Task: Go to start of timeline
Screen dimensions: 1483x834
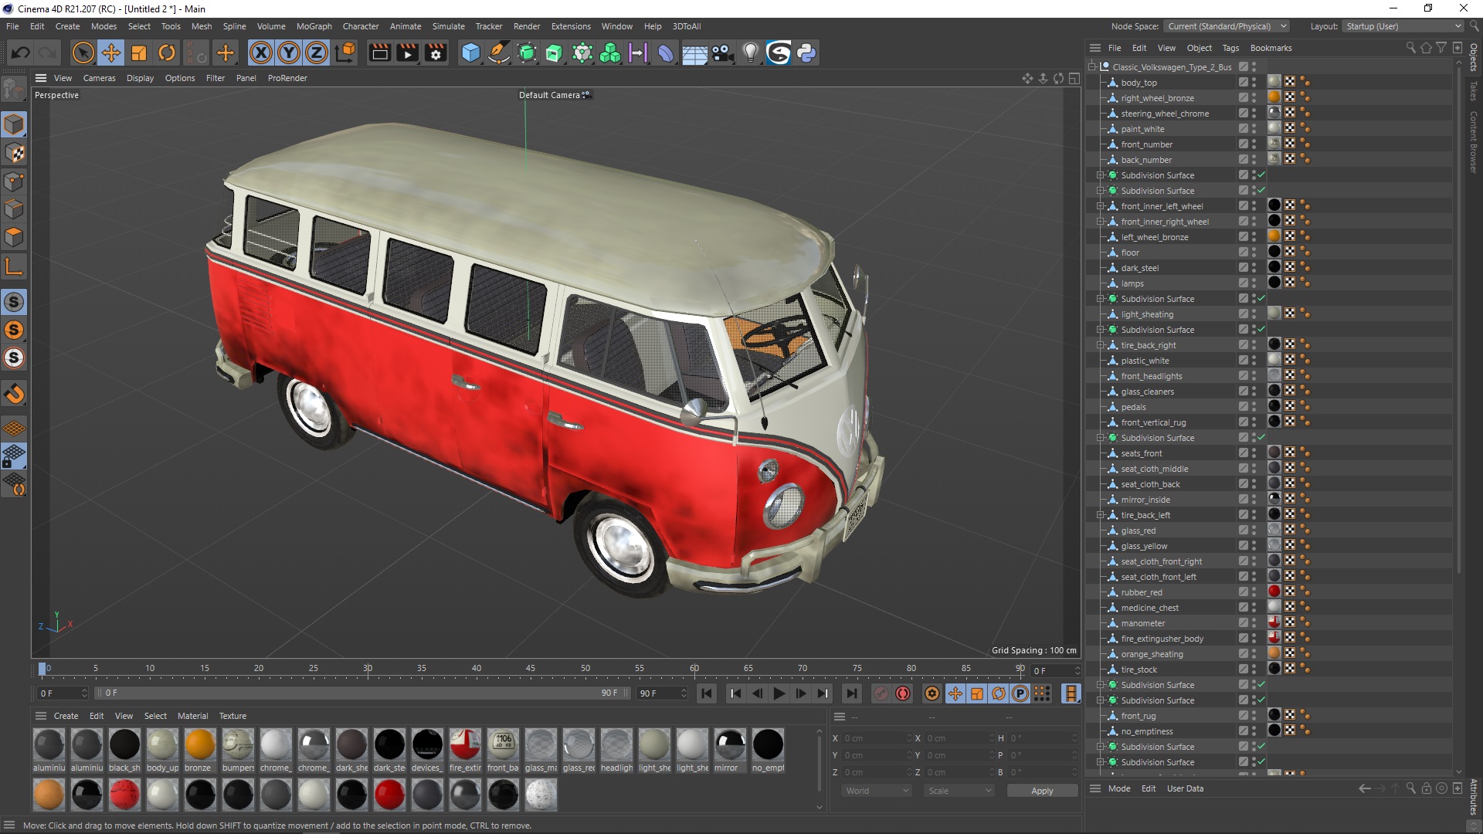Action: click(x=707, y=693)
